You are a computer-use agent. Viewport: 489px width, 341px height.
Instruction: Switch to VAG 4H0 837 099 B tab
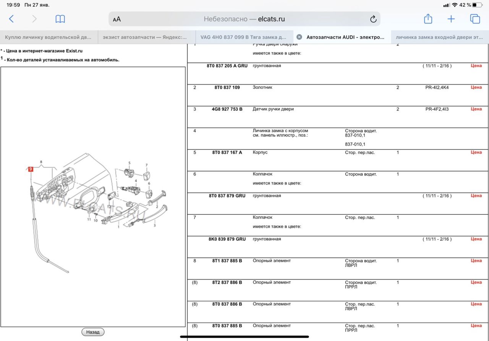click(244, 37)
